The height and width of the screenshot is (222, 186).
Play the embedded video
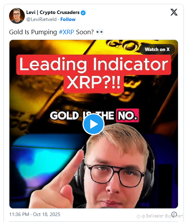93,124
